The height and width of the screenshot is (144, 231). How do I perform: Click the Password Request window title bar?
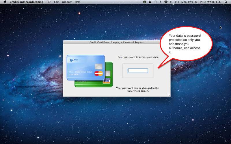pos(117,42)
